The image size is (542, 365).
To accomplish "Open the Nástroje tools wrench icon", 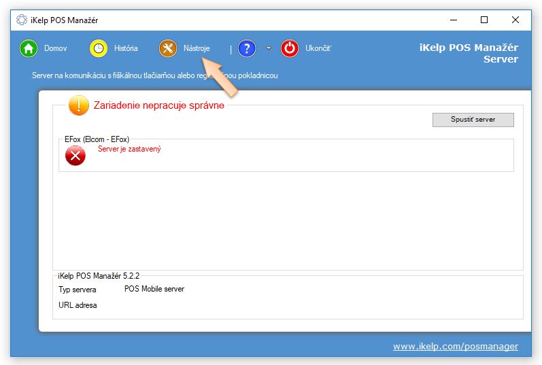I will click(x=168, y=48).
